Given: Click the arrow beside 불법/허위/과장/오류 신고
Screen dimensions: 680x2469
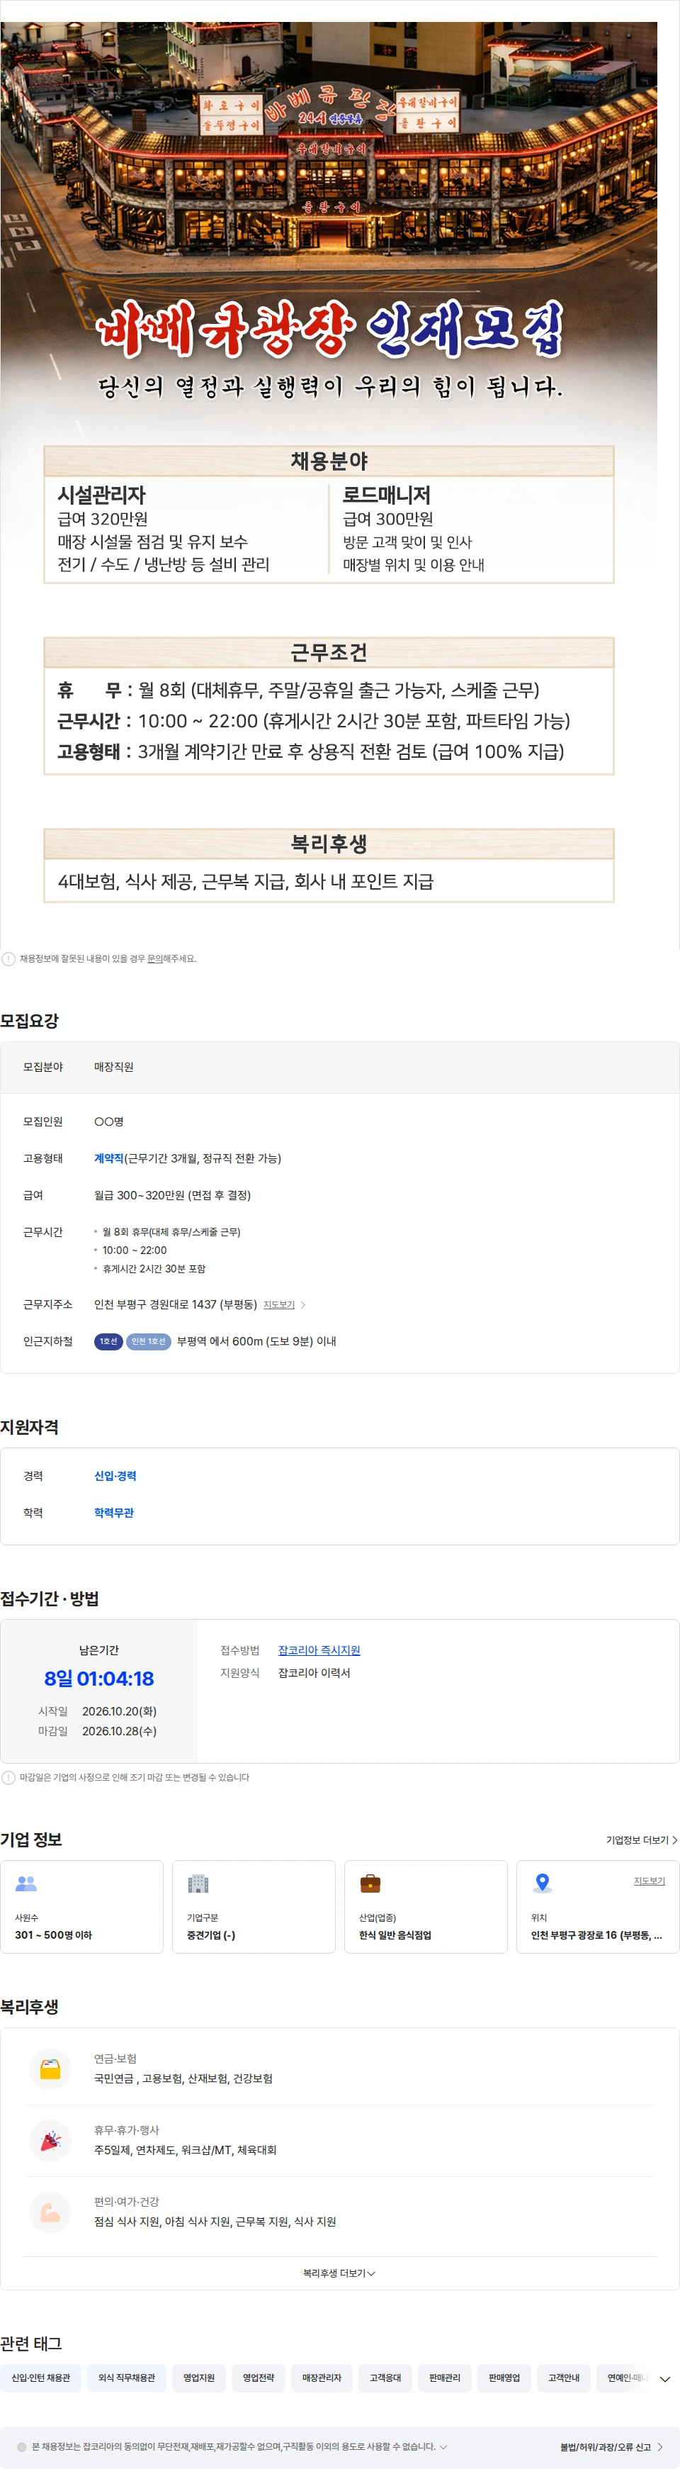Looking at the screenshot, I should coord(660,2447).
